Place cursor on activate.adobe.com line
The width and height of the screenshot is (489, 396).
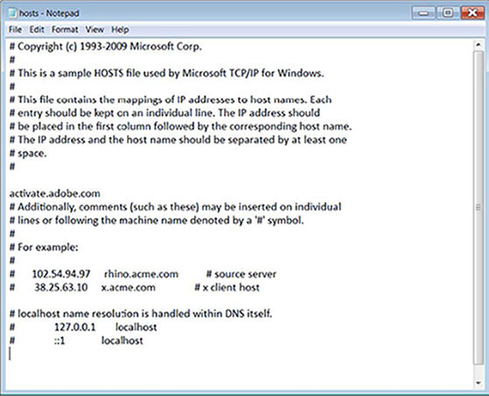pos(54,193)
